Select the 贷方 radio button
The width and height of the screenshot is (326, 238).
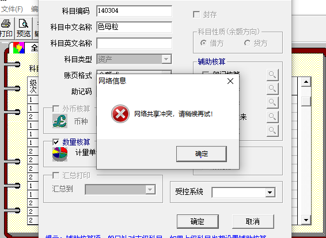pyautogui.click(x=247, y=43)
